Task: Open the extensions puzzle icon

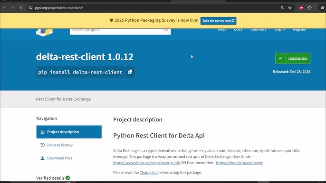Action: (310, 8)
